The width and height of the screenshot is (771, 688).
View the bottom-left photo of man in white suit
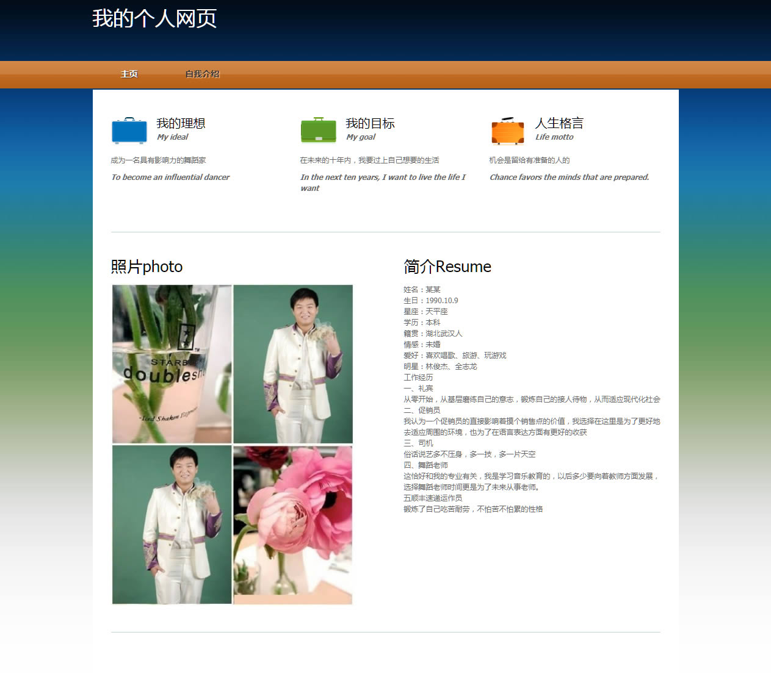click(x=172, y=525)
